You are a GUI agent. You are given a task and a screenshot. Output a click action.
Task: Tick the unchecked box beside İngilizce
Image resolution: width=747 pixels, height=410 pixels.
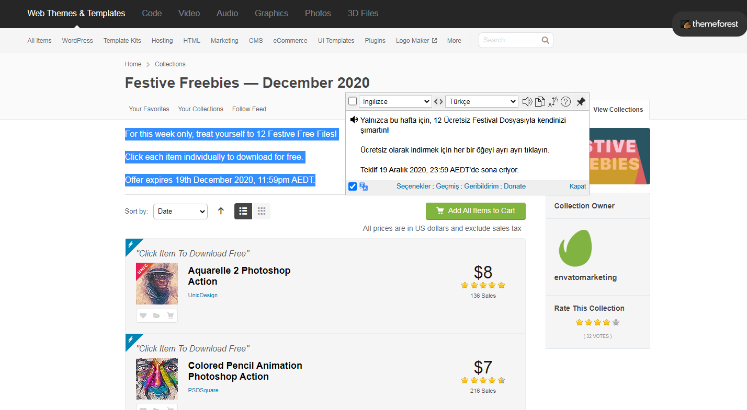353,101
